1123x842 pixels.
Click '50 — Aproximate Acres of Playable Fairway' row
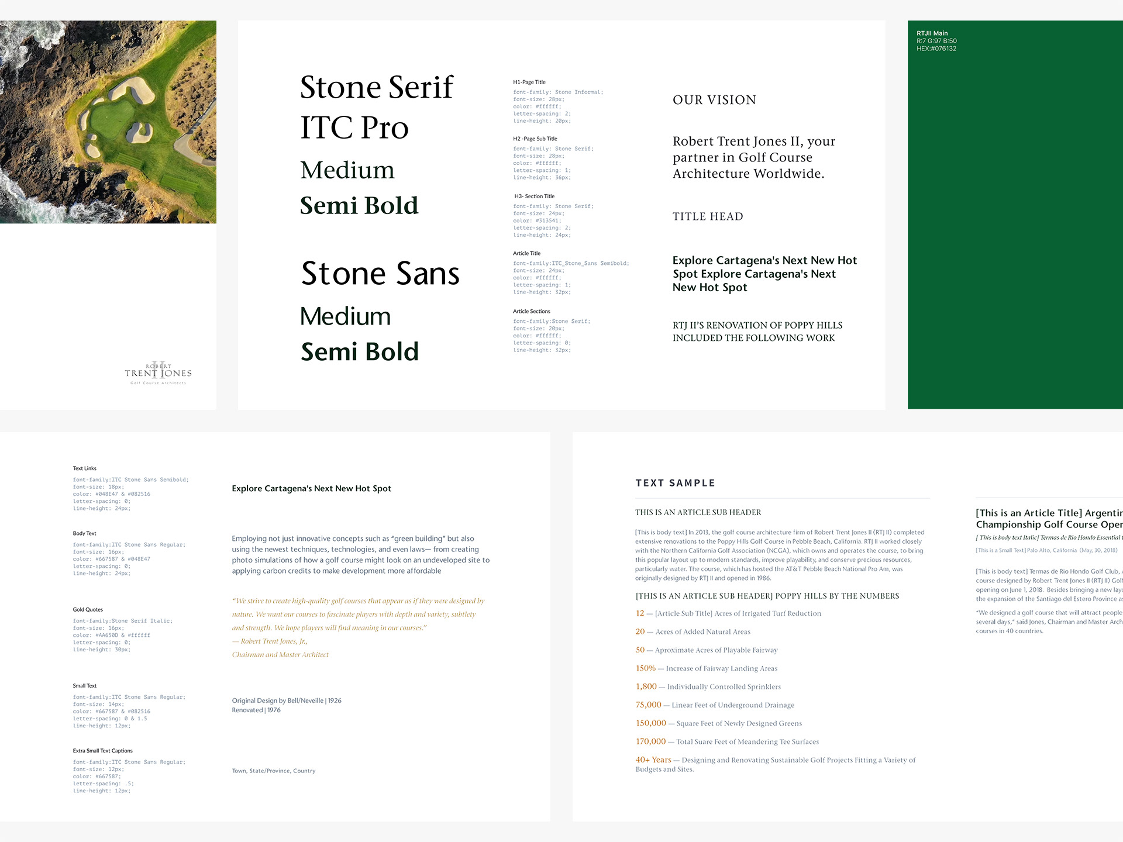707,650
